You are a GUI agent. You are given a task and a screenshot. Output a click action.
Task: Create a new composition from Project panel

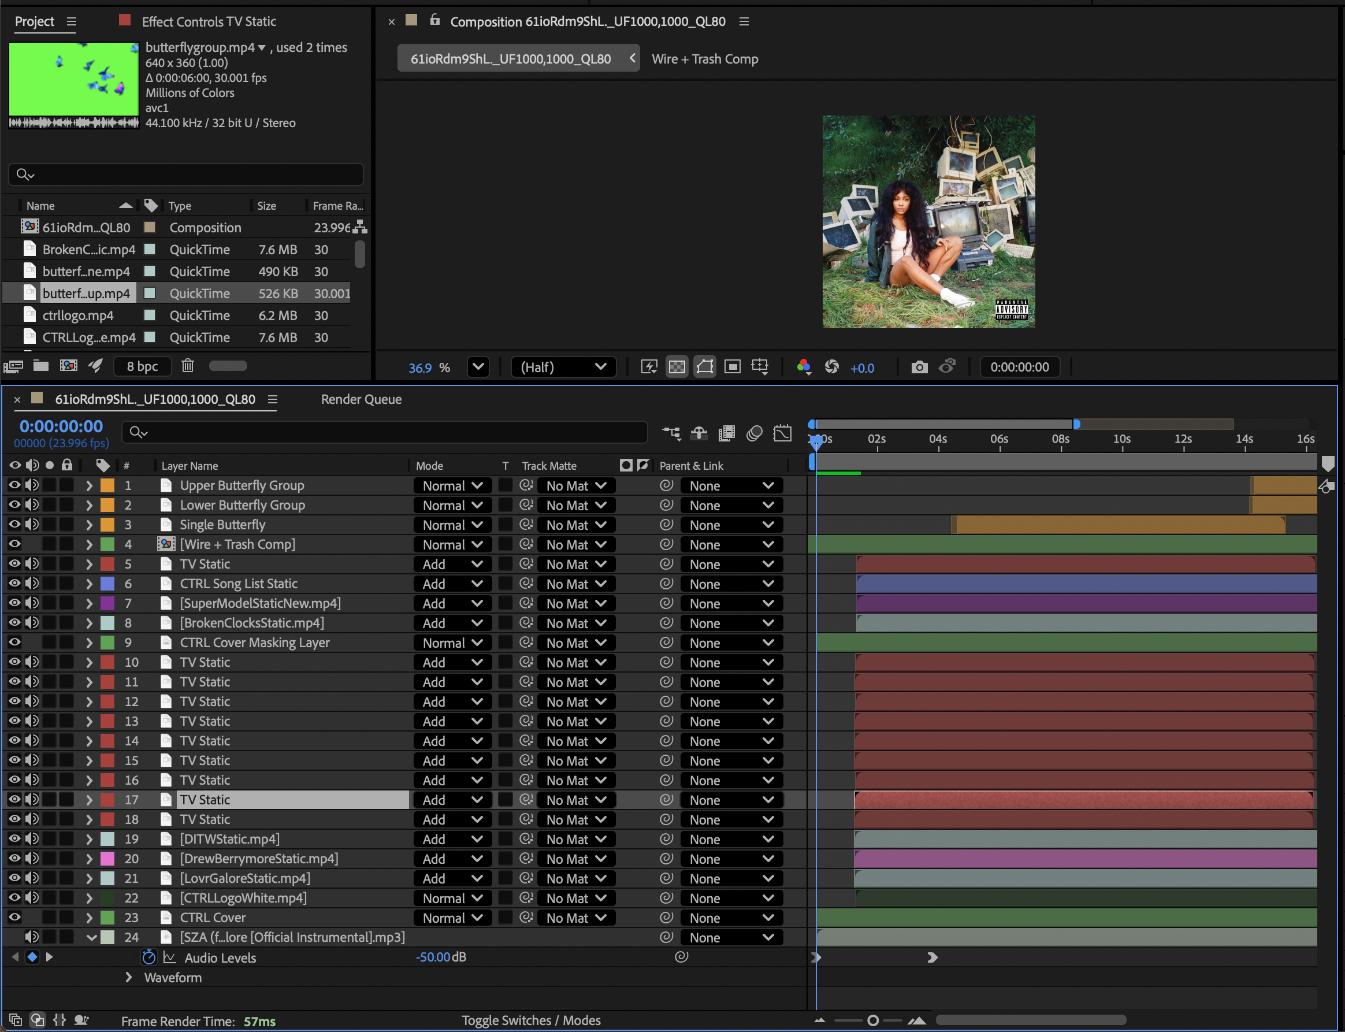click(x=68, y=366)
